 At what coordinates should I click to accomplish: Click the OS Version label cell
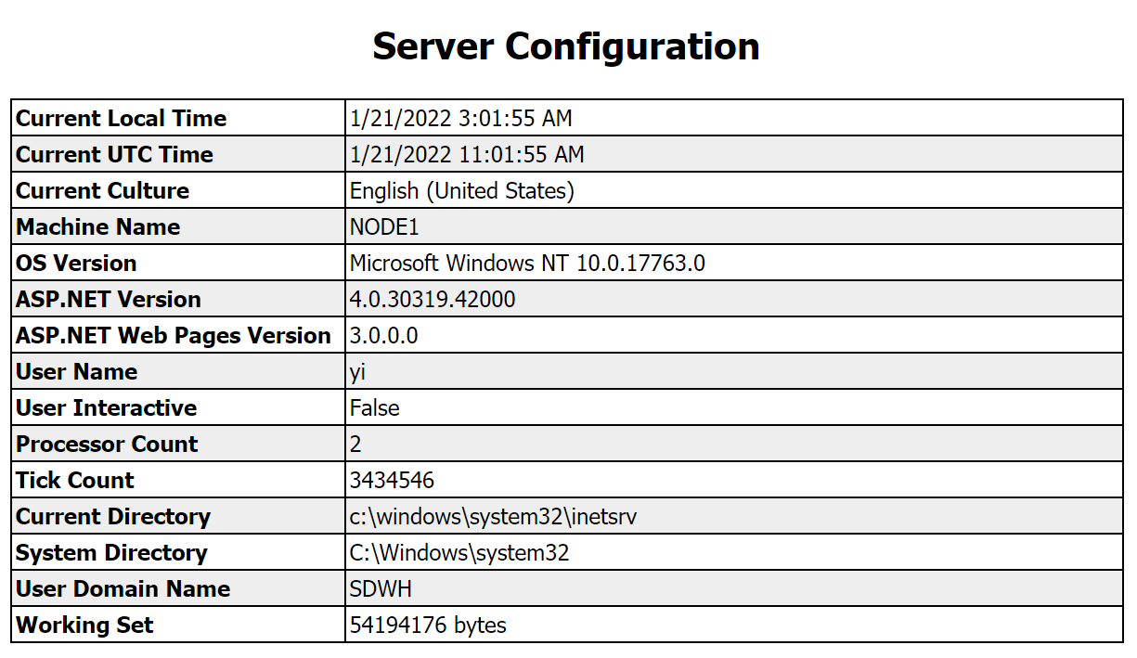point(77,264)
